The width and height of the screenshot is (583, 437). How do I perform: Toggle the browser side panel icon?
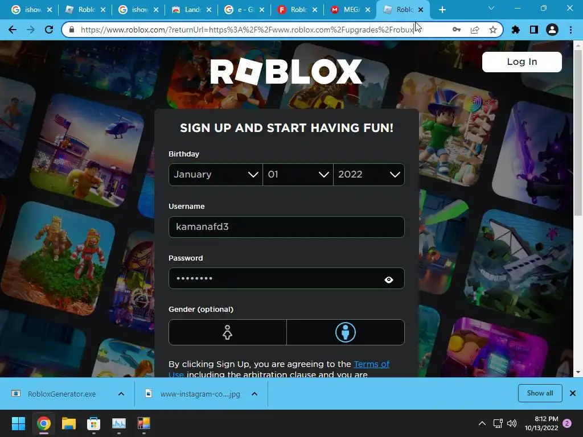pyautogui.click(x=534, y=30)
